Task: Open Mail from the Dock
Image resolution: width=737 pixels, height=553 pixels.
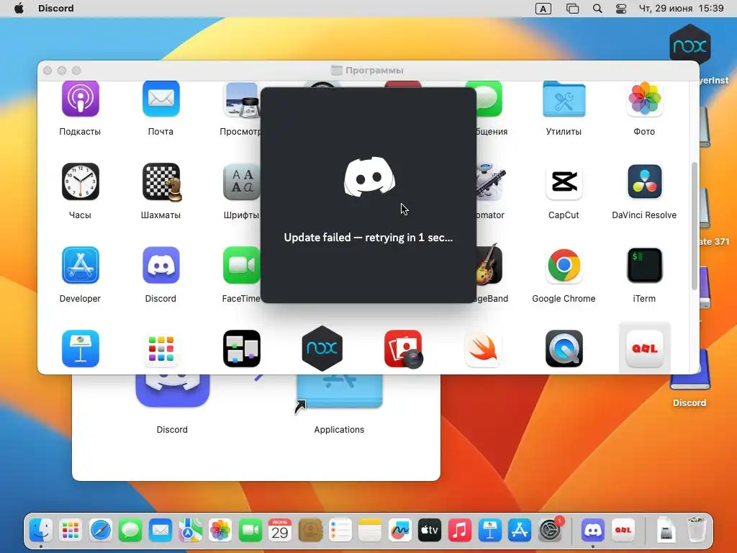Action: (x=160, y=531)
